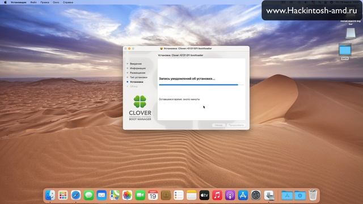
Task: Click the "Оставшееся время: около минуты" text
Action: tap(179, 99)
